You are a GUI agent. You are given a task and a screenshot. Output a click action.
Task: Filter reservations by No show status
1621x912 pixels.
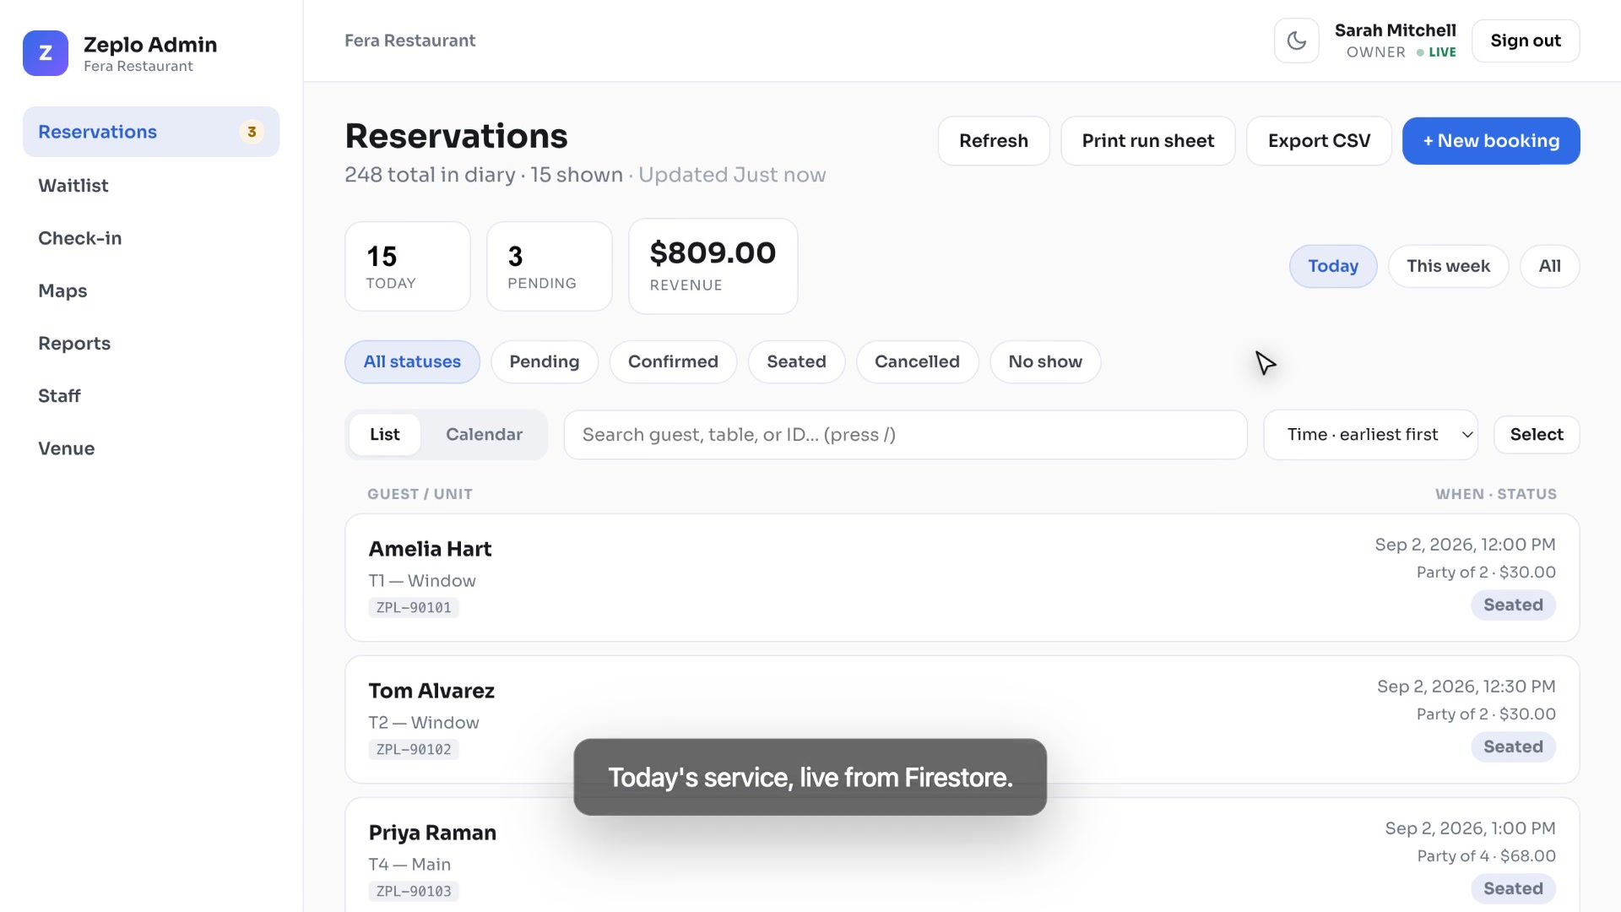(1045, 362)
